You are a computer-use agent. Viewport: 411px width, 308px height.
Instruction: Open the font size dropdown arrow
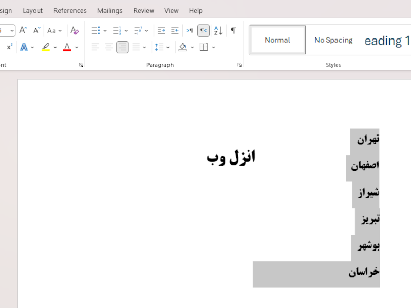(12, 31)
